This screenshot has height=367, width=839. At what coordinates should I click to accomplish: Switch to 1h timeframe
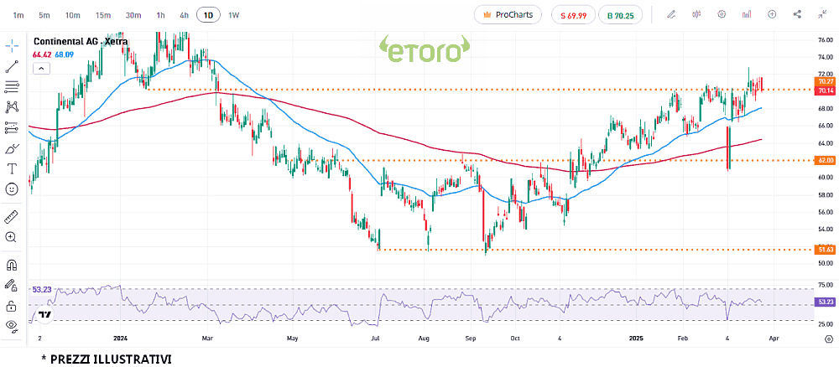160,15
